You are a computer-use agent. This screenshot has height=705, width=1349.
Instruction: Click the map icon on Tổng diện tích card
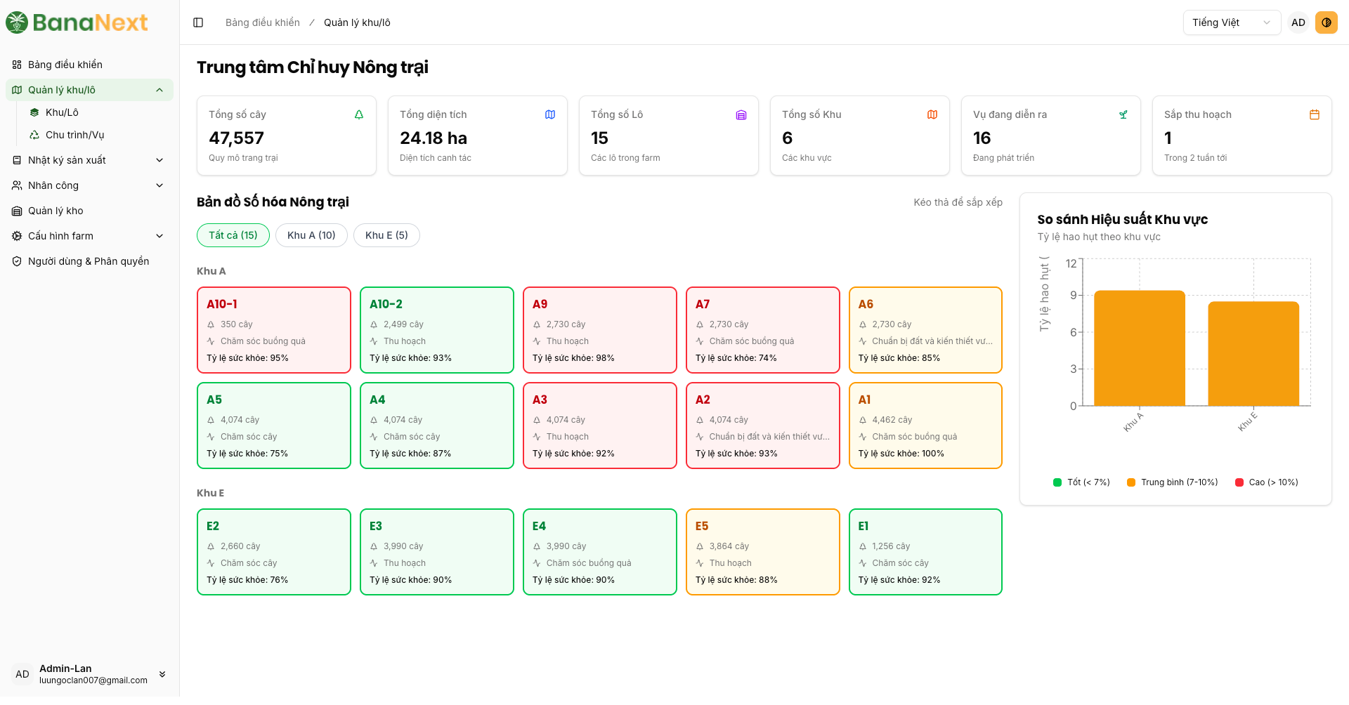point(550,114)
